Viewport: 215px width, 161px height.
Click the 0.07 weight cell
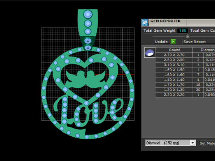[x=210, y=55]
